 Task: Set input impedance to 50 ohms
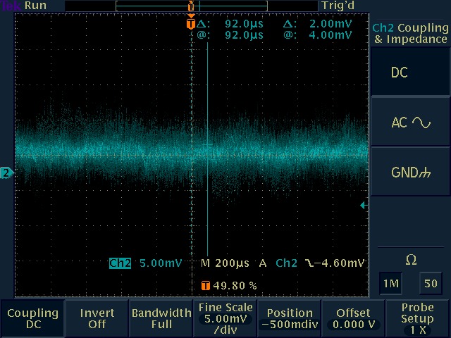431,283
